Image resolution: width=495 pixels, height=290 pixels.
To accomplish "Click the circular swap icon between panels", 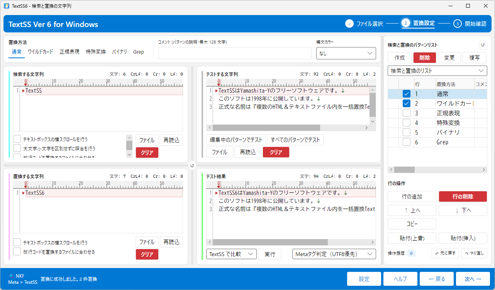I will 192,165.
